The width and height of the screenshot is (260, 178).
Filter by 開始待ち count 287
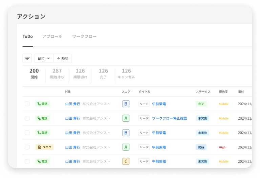(x=57, y=73)
